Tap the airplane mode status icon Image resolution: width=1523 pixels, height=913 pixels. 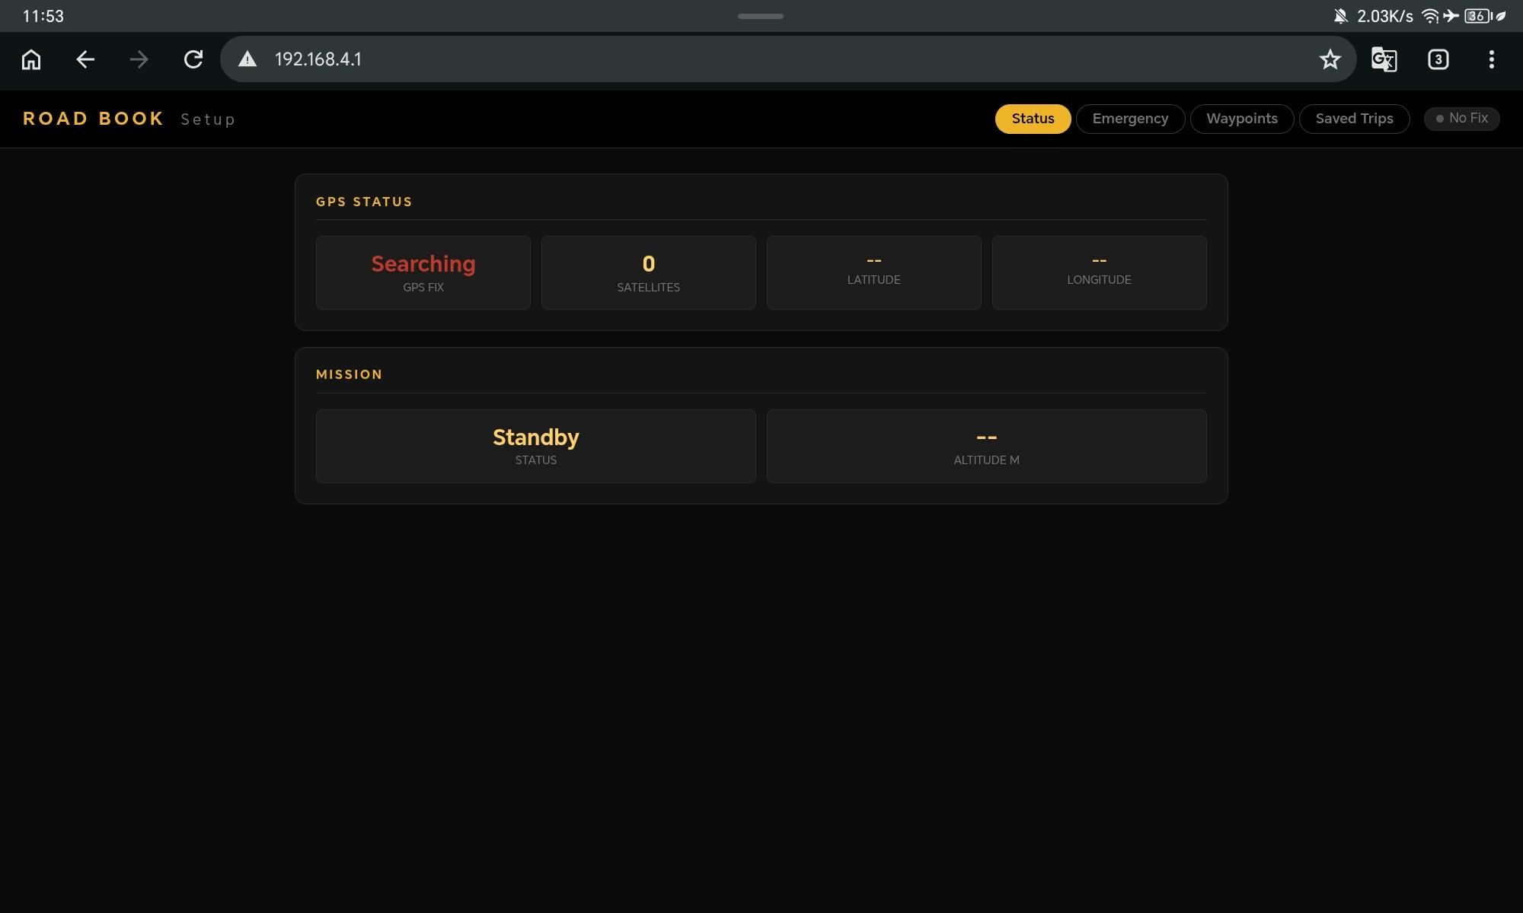(1451, 16)
